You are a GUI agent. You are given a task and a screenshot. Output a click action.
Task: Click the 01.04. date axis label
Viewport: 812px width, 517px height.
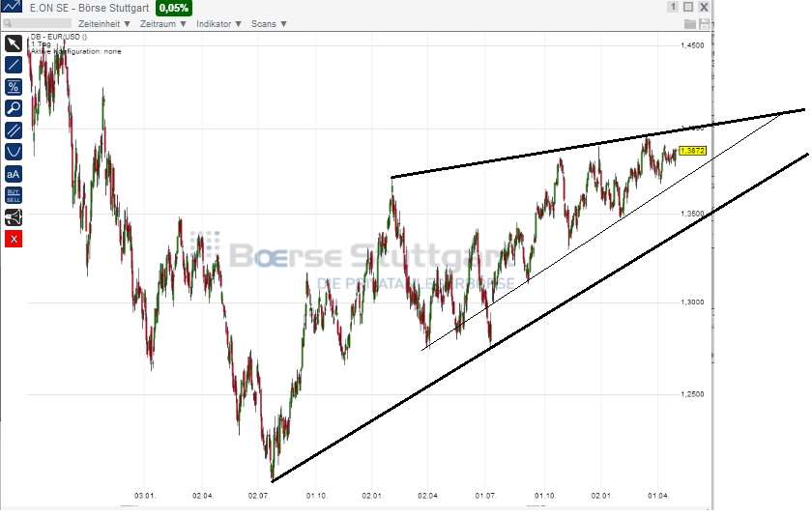pyautogui.click(x=658, y=496)
